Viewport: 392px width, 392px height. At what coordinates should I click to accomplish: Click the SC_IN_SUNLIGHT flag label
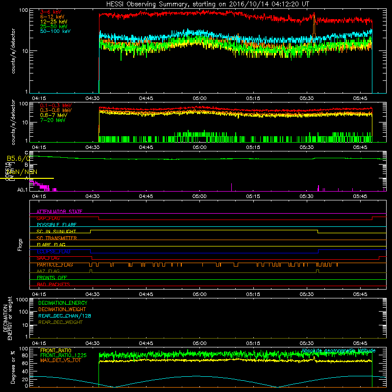point(56,231)
